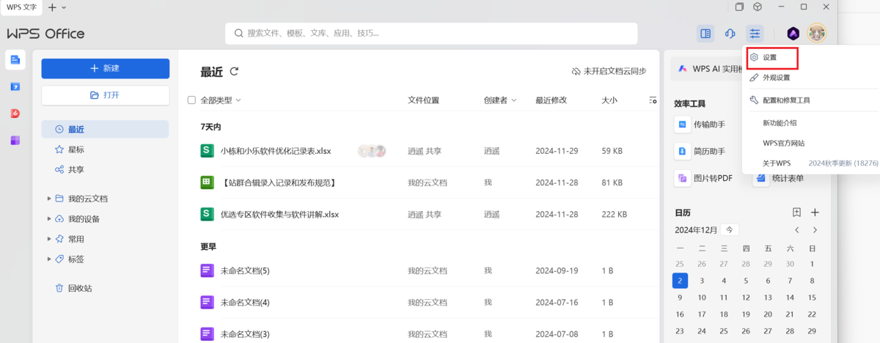Image resolution: width=880 pixels, height=343 pixels.
Task: Expand 我的云文档 tree node
Action: click(x=50, y=199)
